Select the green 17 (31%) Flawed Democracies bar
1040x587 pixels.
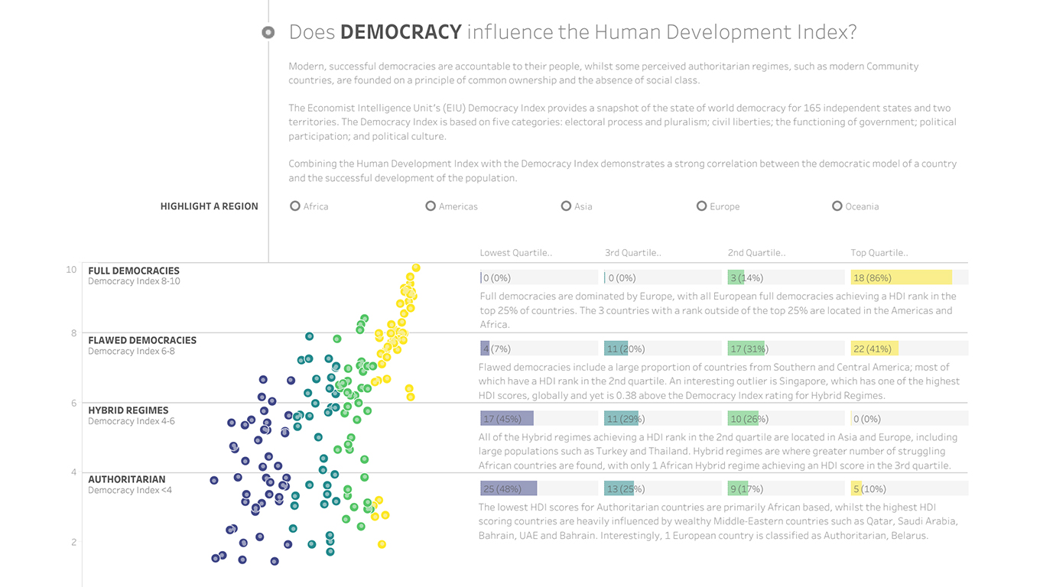(746, 349)
